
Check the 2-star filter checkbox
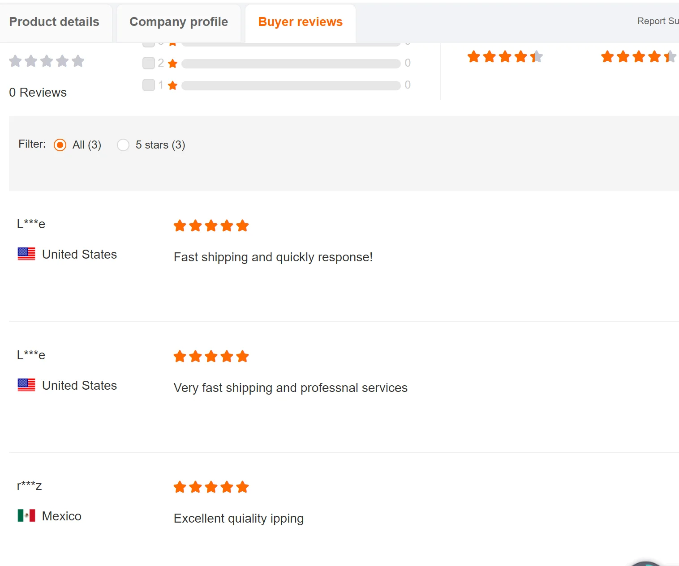pyautogui.click(x=149, y=63)
